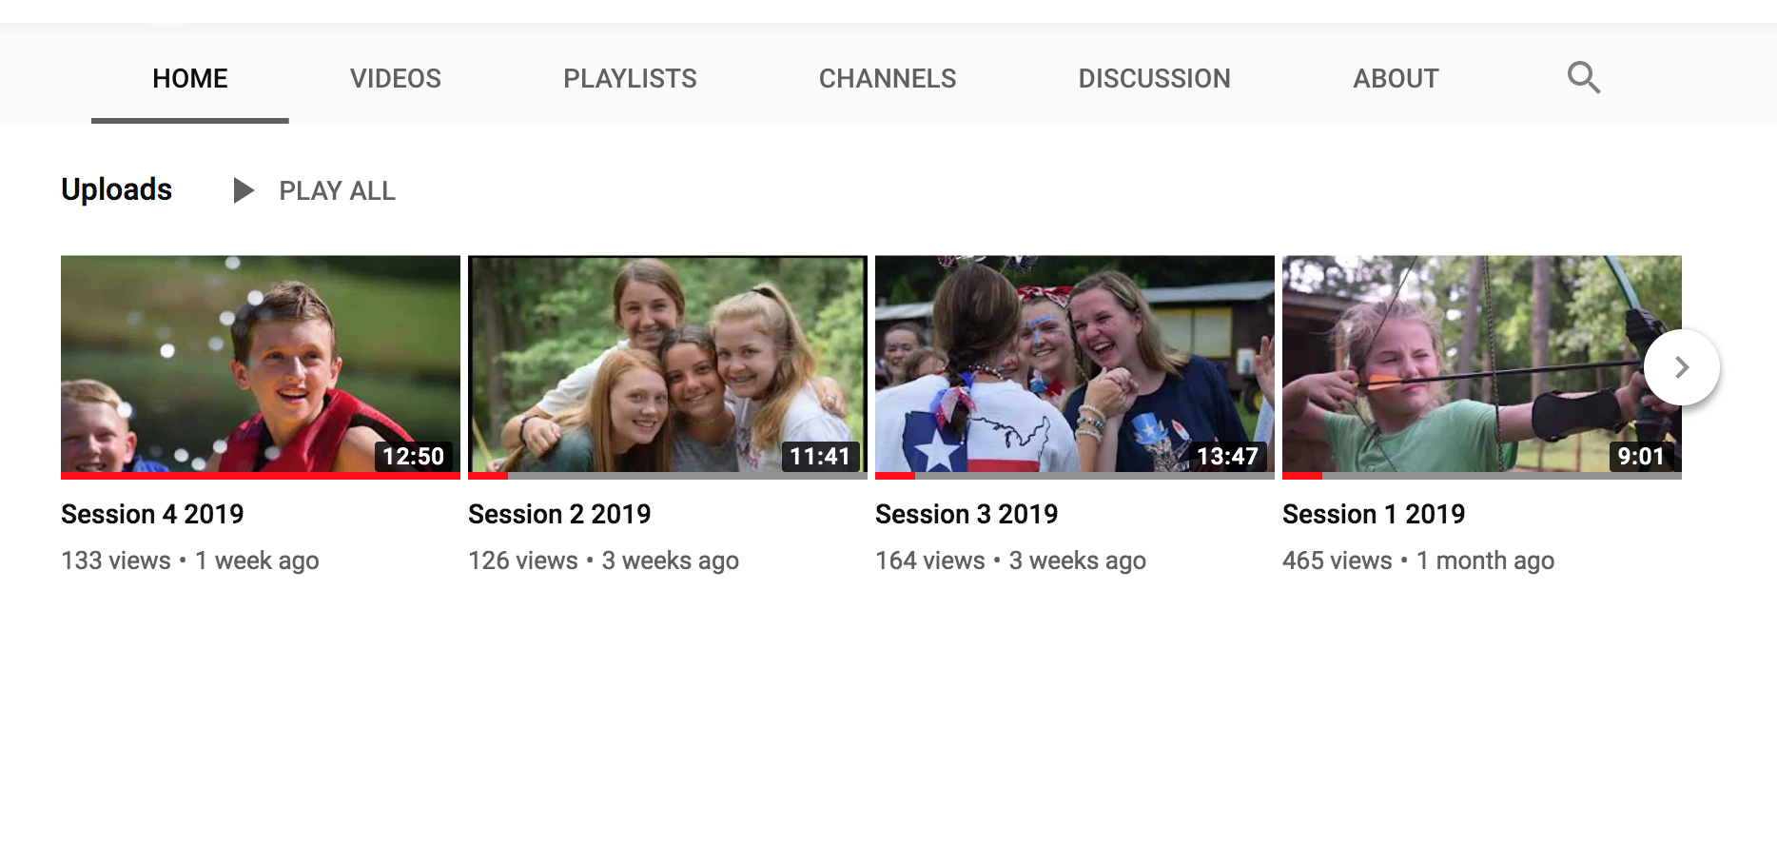The height and width of the screenshot is (866, 1777).
Task: Go to the Channels tab
Action: click(887, 78)
